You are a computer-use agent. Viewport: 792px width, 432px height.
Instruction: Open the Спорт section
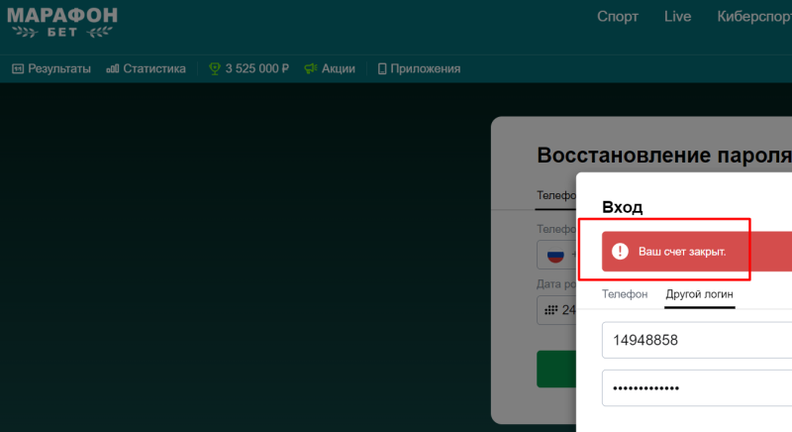618,17
